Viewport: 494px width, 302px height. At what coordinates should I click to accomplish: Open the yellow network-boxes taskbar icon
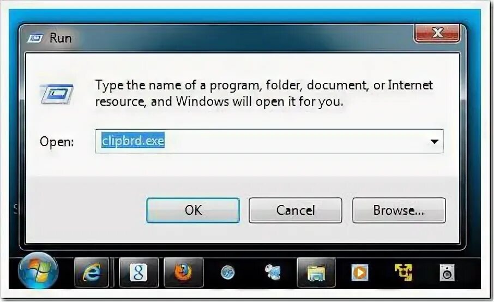[x=403, y=272]
